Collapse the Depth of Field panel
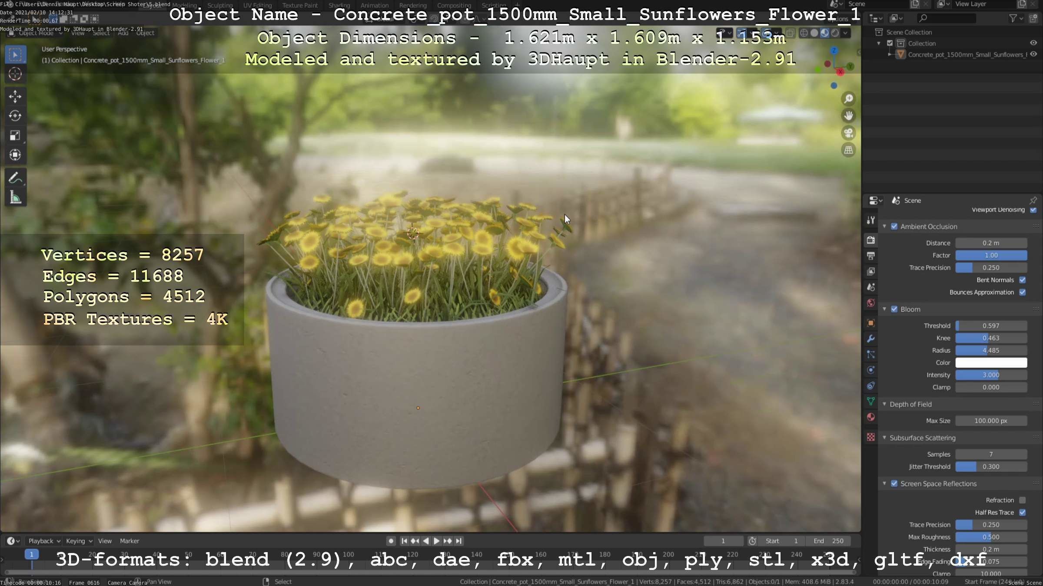The image size is (1043, 586). (884, 404)
